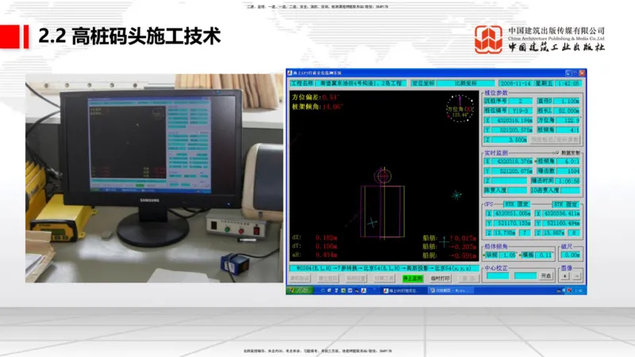Click the dX value 0.182m

[x=325, y=237]
